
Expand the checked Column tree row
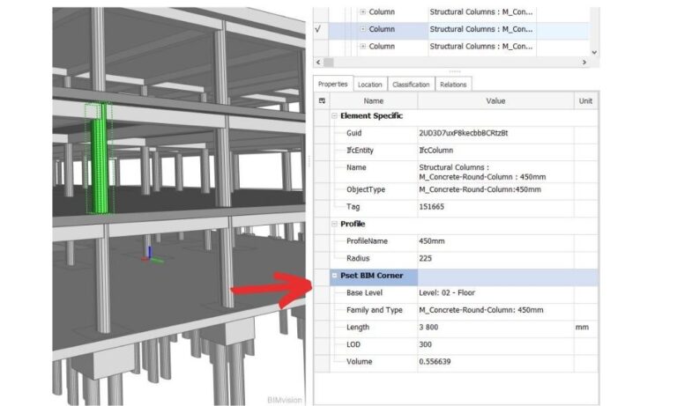point(362,29)
